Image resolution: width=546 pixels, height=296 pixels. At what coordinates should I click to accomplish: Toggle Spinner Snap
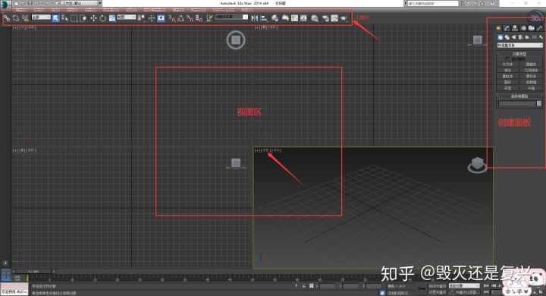pyautogui.click(x=199, y=17)
